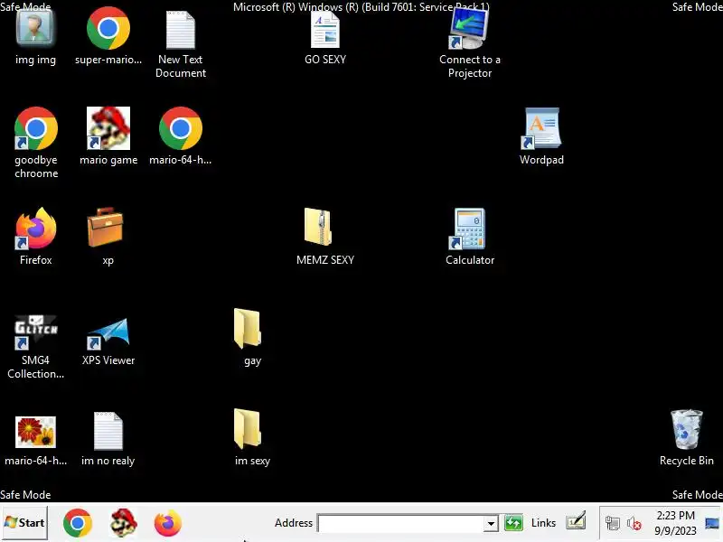Focus the Address toolbar input field

(x=400, y=524)
